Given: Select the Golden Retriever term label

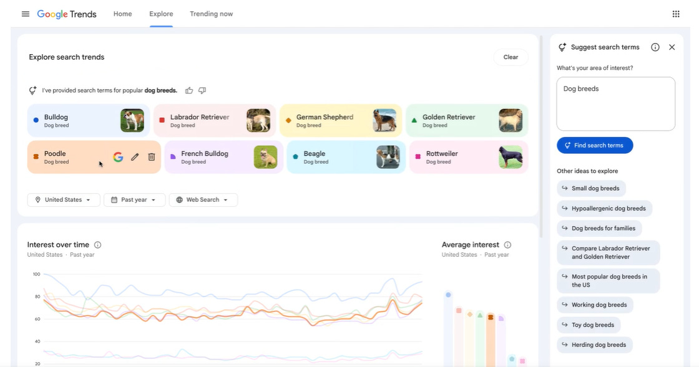Looking at the screenshot, I should pos(449,117).
